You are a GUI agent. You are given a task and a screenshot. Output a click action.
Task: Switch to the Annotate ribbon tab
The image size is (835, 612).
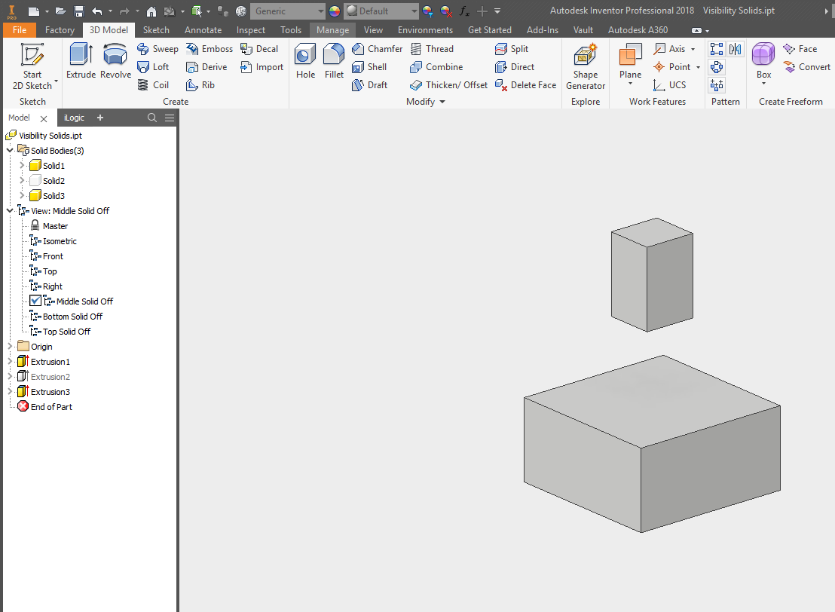tap(203, 30)
